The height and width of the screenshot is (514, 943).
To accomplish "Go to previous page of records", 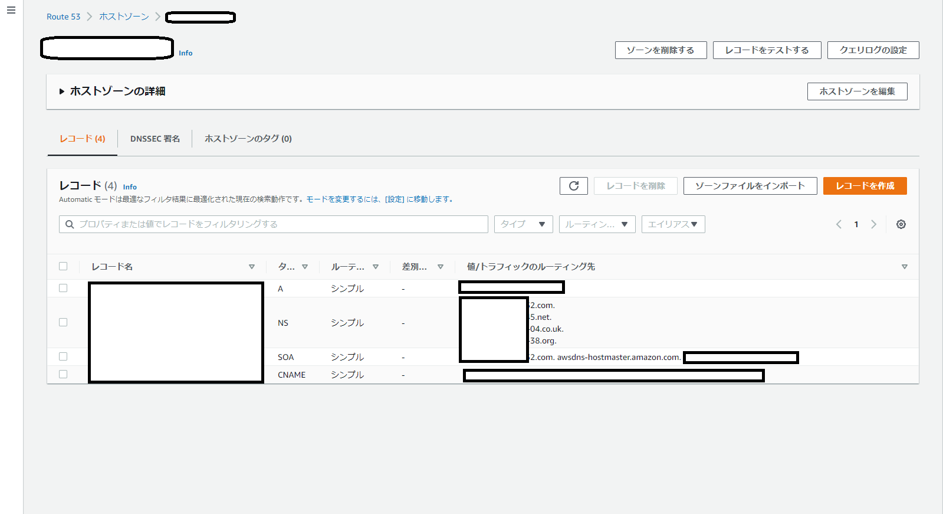I will pos(839,224).
